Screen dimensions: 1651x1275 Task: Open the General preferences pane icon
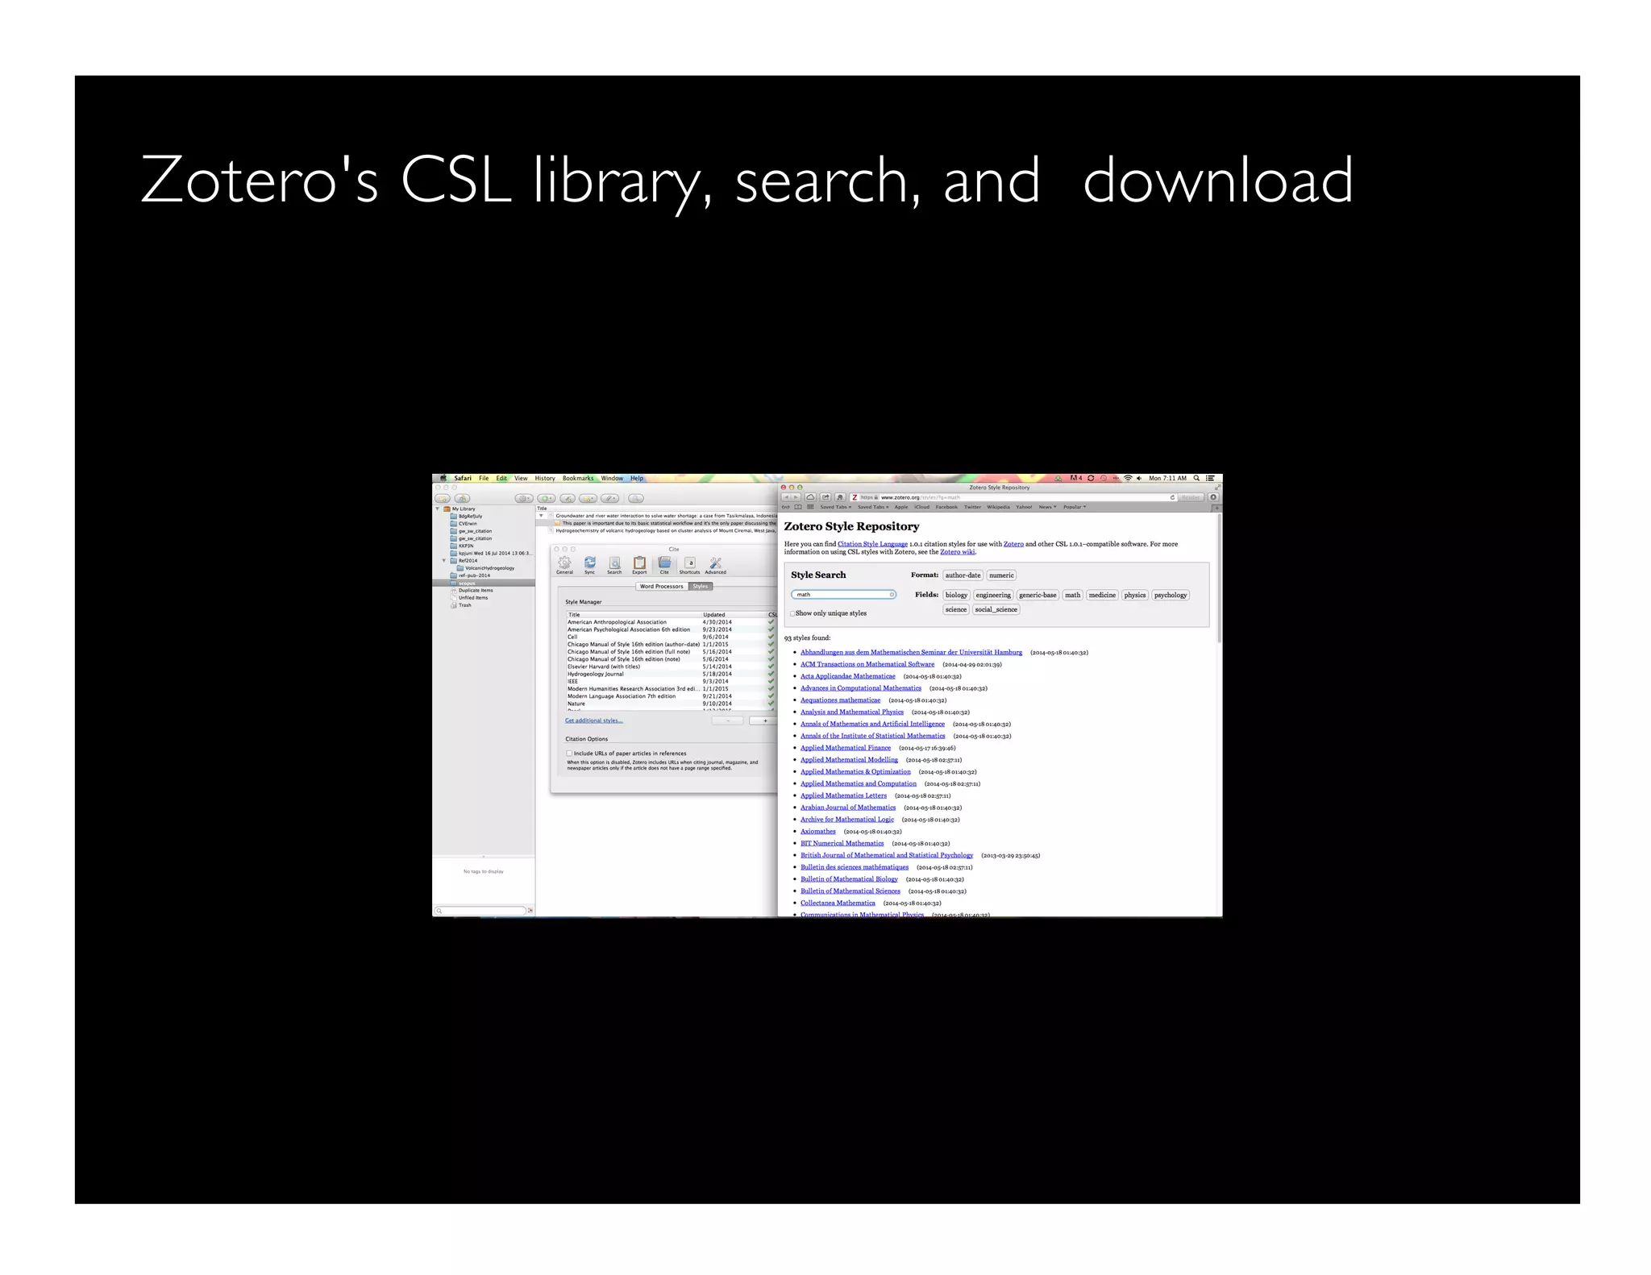(564, 564)
